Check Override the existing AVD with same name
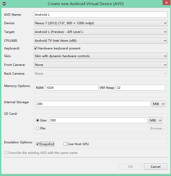 point(6,153)
